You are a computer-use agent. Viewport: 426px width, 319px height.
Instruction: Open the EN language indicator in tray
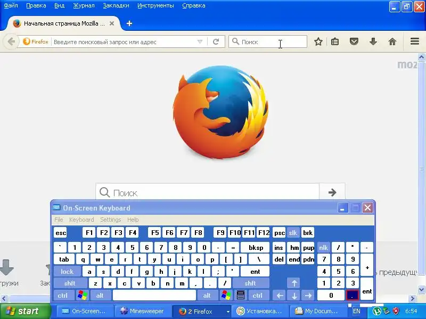coord(356,311)
